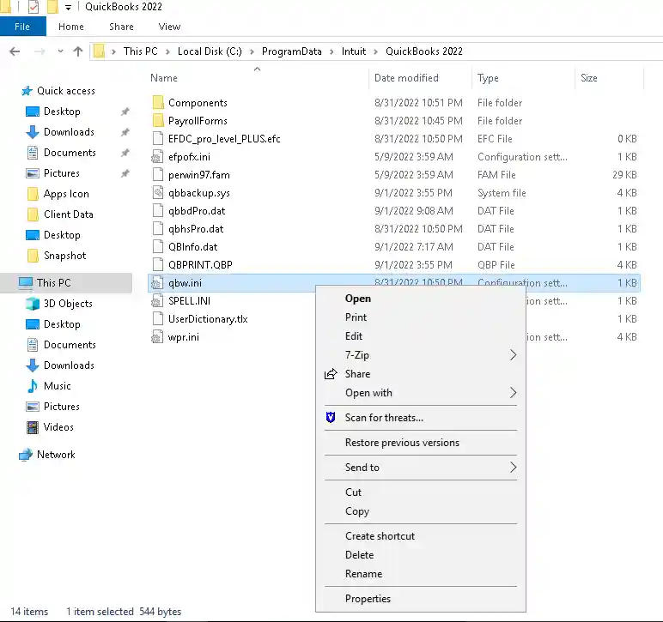Expand the chevron after Intuit breadcrumb

(x=376, y=51)
